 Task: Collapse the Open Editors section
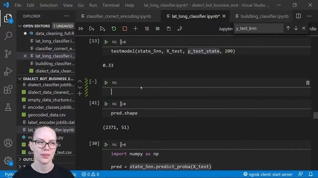(x=20, y=26)
